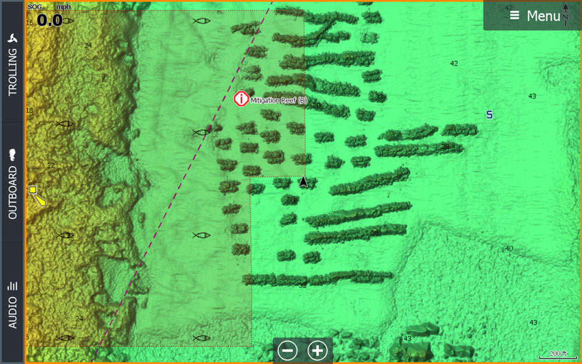This screenshot has height=364, width=582.
Task: Click the yellow waypoint marker on the left
Action: 33,190
